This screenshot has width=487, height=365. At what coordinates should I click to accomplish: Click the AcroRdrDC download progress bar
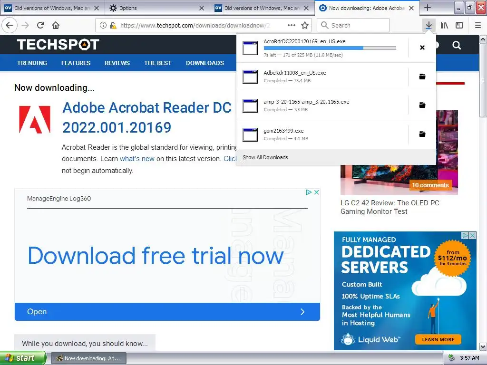[330, 48]
